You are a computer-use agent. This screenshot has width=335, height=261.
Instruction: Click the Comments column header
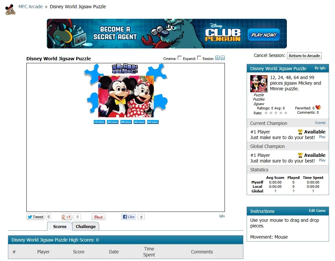tap(202, 252)
